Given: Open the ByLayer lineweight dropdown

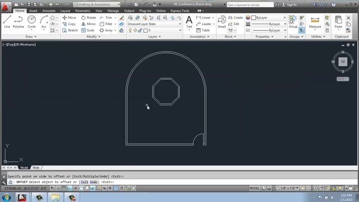Looking at the screenshot, I should click(x=269, y=24).
